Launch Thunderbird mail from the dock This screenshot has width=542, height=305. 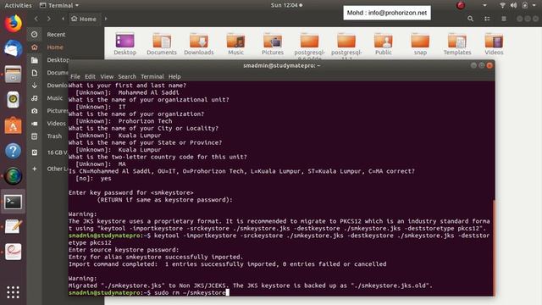[x=14, y=48]
